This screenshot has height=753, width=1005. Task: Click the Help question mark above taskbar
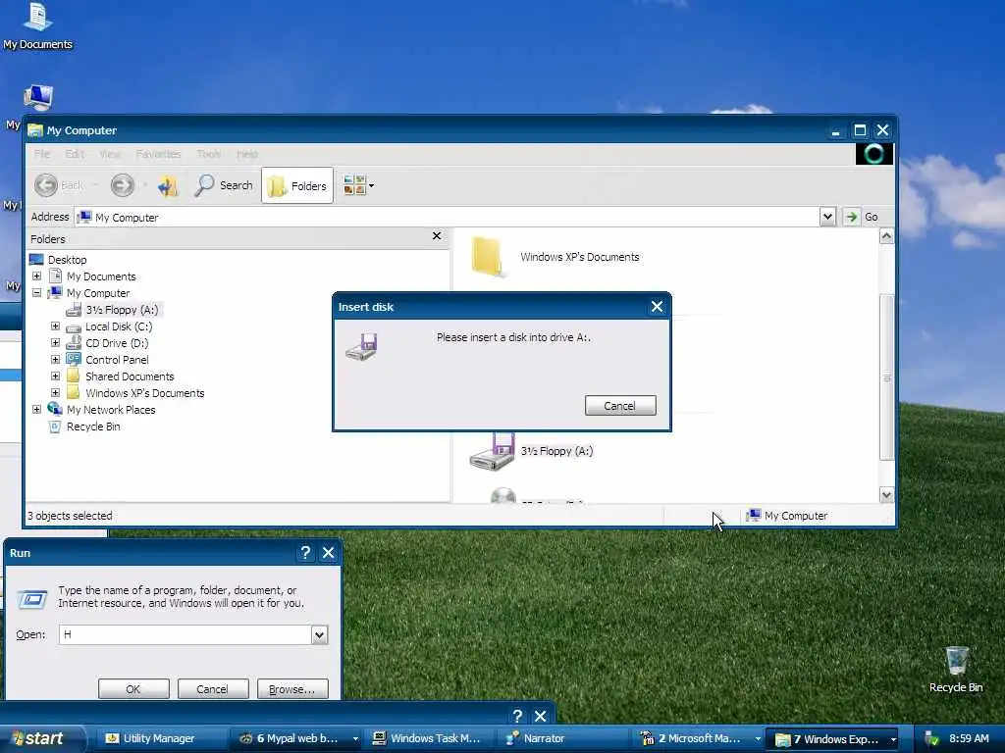(517, 715)
